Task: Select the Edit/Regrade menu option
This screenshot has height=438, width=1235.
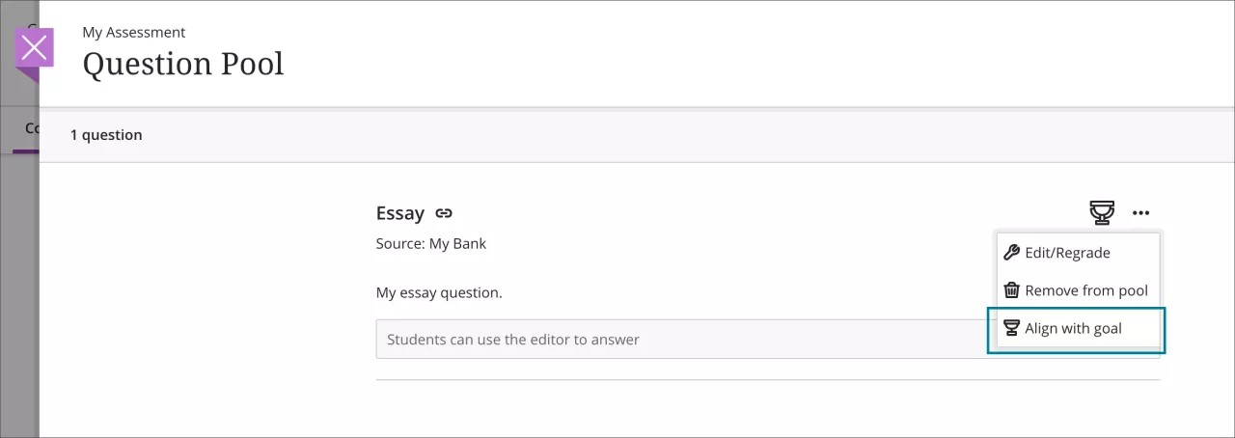Action: pyautogui.click(x=1067, y=253)
